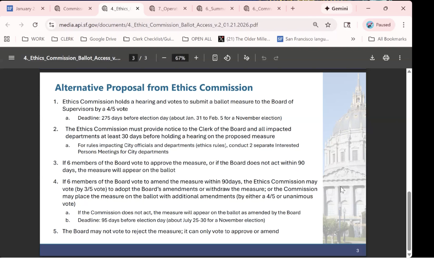This screenshot has height=259, width=434.
Task: Expand hidden bookmarks chevron
Action: pyautogui.click(x=353, y=39)
